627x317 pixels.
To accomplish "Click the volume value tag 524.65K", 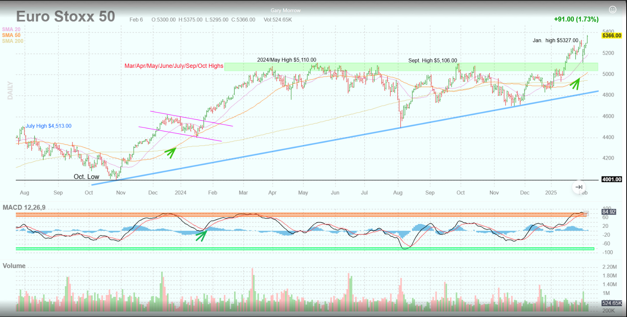I will coord(612,303).
